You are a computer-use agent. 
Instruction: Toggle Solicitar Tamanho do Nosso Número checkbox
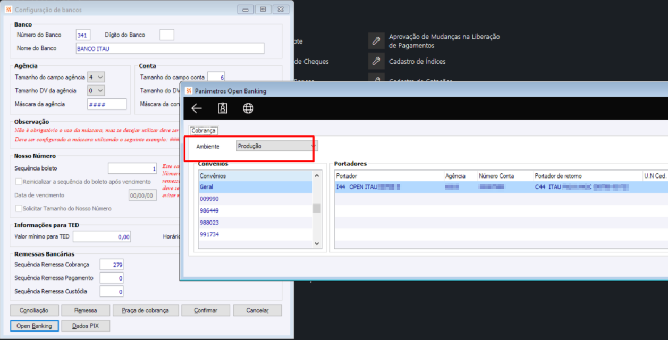tap(19, 208)
